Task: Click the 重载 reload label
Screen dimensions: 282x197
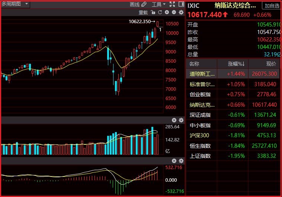Action: coord(143,12)
